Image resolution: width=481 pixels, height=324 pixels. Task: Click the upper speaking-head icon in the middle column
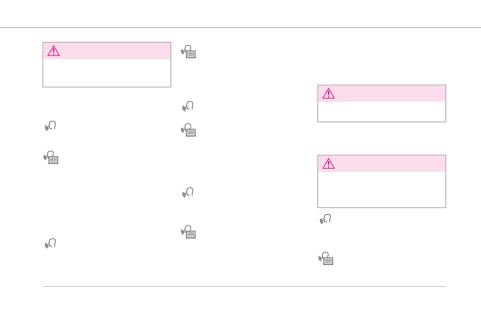pos(188,106)
